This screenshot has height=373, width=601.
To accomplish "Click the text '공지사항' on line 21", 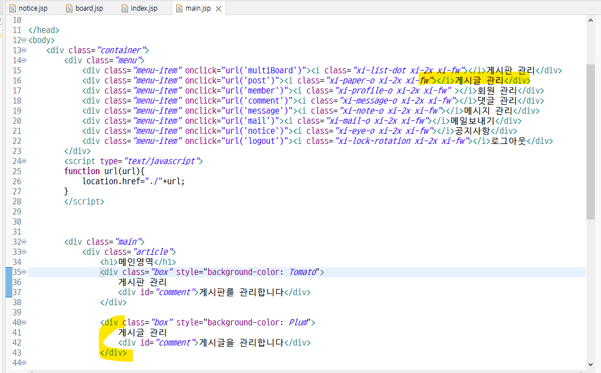I will [472, 131].
